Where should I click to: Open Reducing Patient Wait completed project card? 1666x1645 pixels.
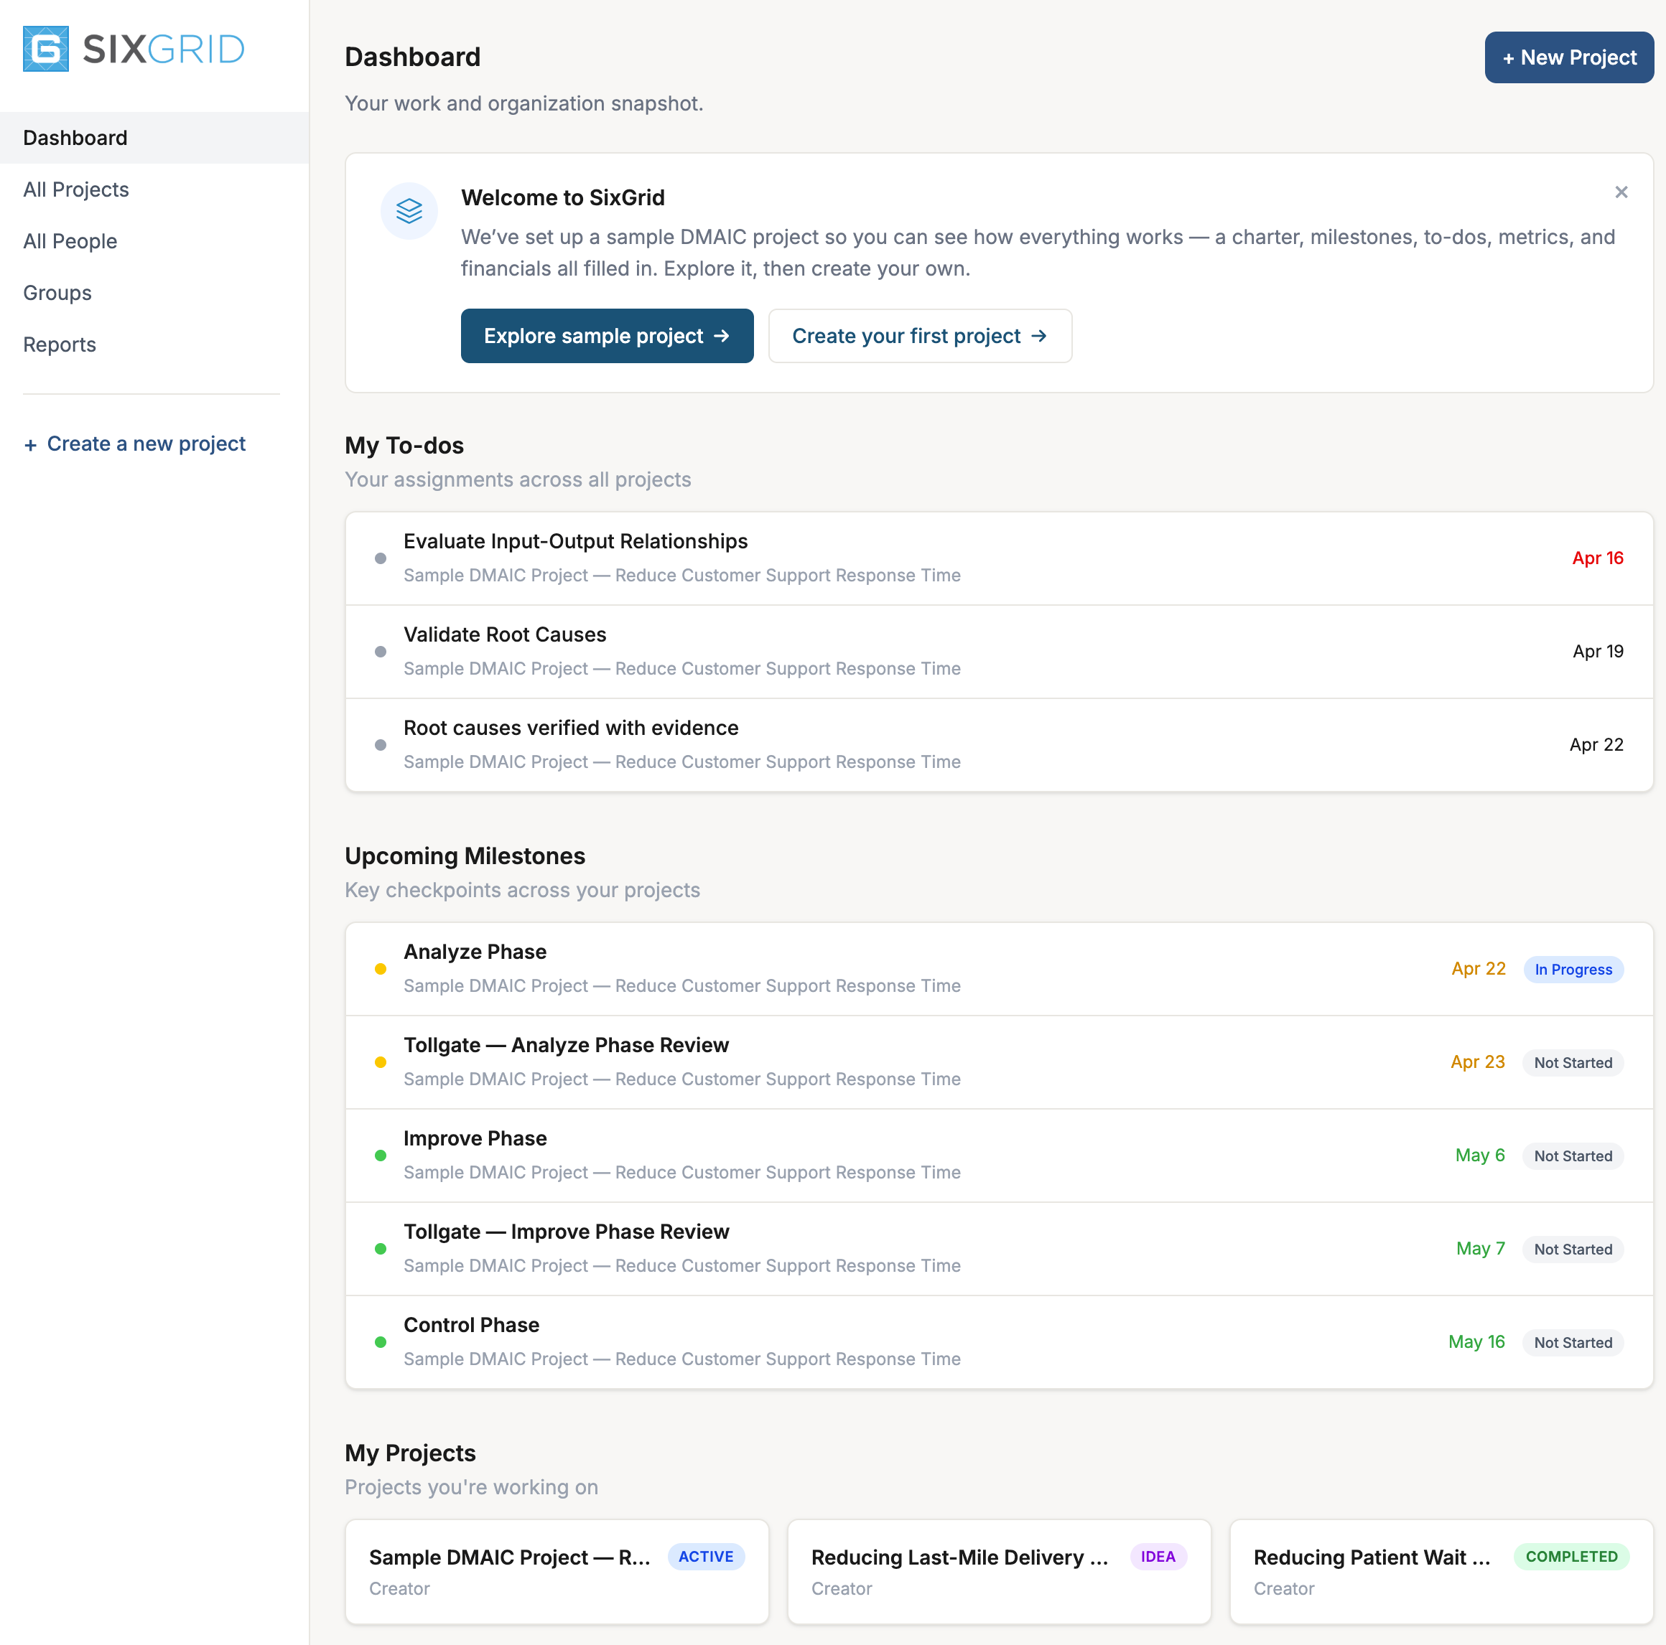[x=1440, y=1571]
